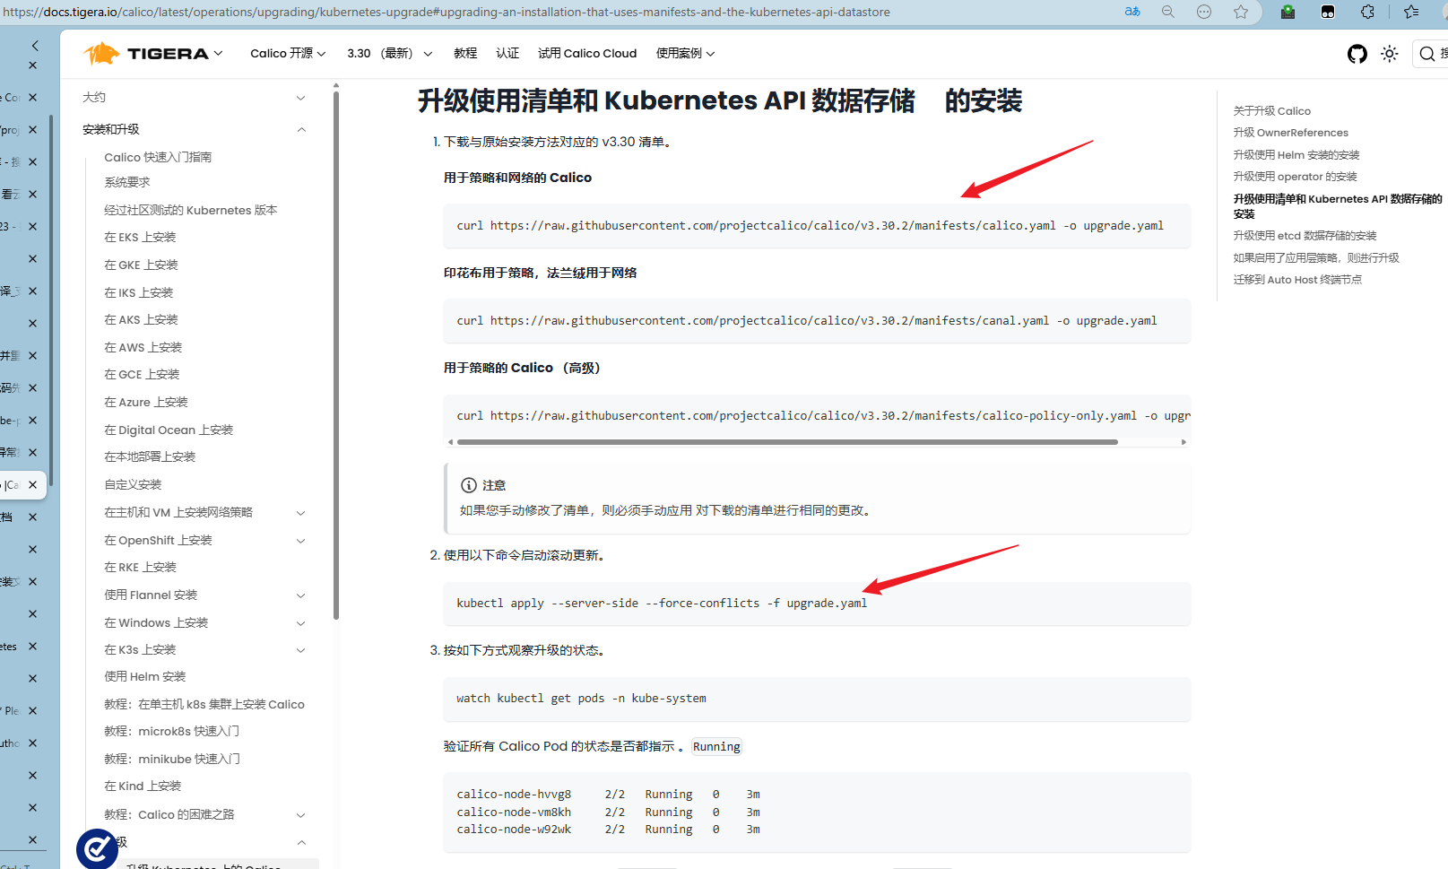
Task: Open the favorites list icon
Action: (x=1411, y=12)
